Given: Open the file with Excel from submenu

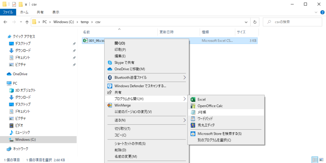Looking at the screenshot, I should coord(226,99).
